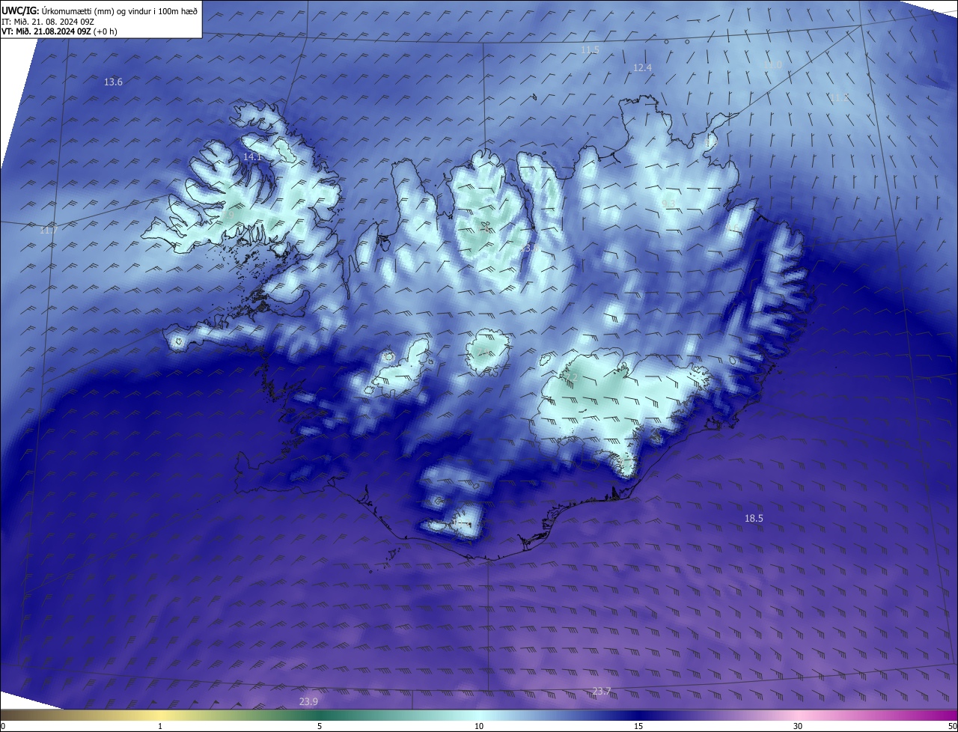Screen dimensions: 958x732
Task: Click the '1' tick label on the color scale
Action: 160,726
